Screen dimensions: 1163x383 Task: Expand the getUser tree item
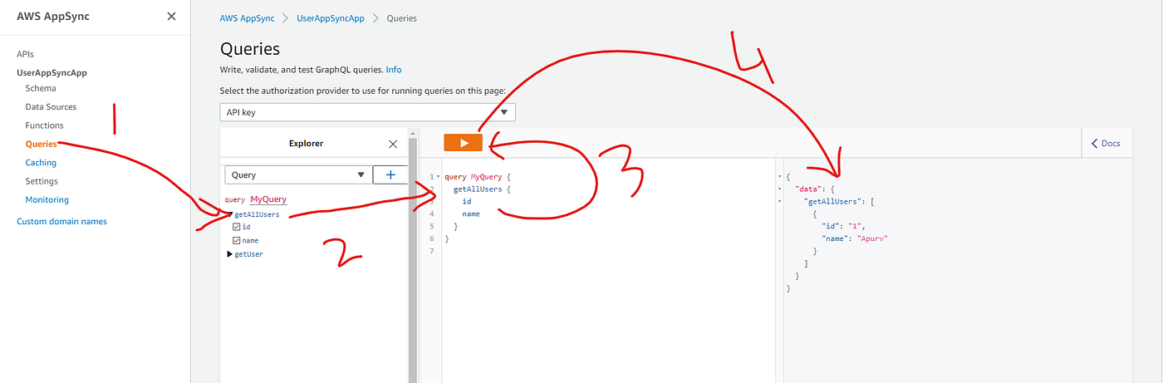tap(229, 254)
